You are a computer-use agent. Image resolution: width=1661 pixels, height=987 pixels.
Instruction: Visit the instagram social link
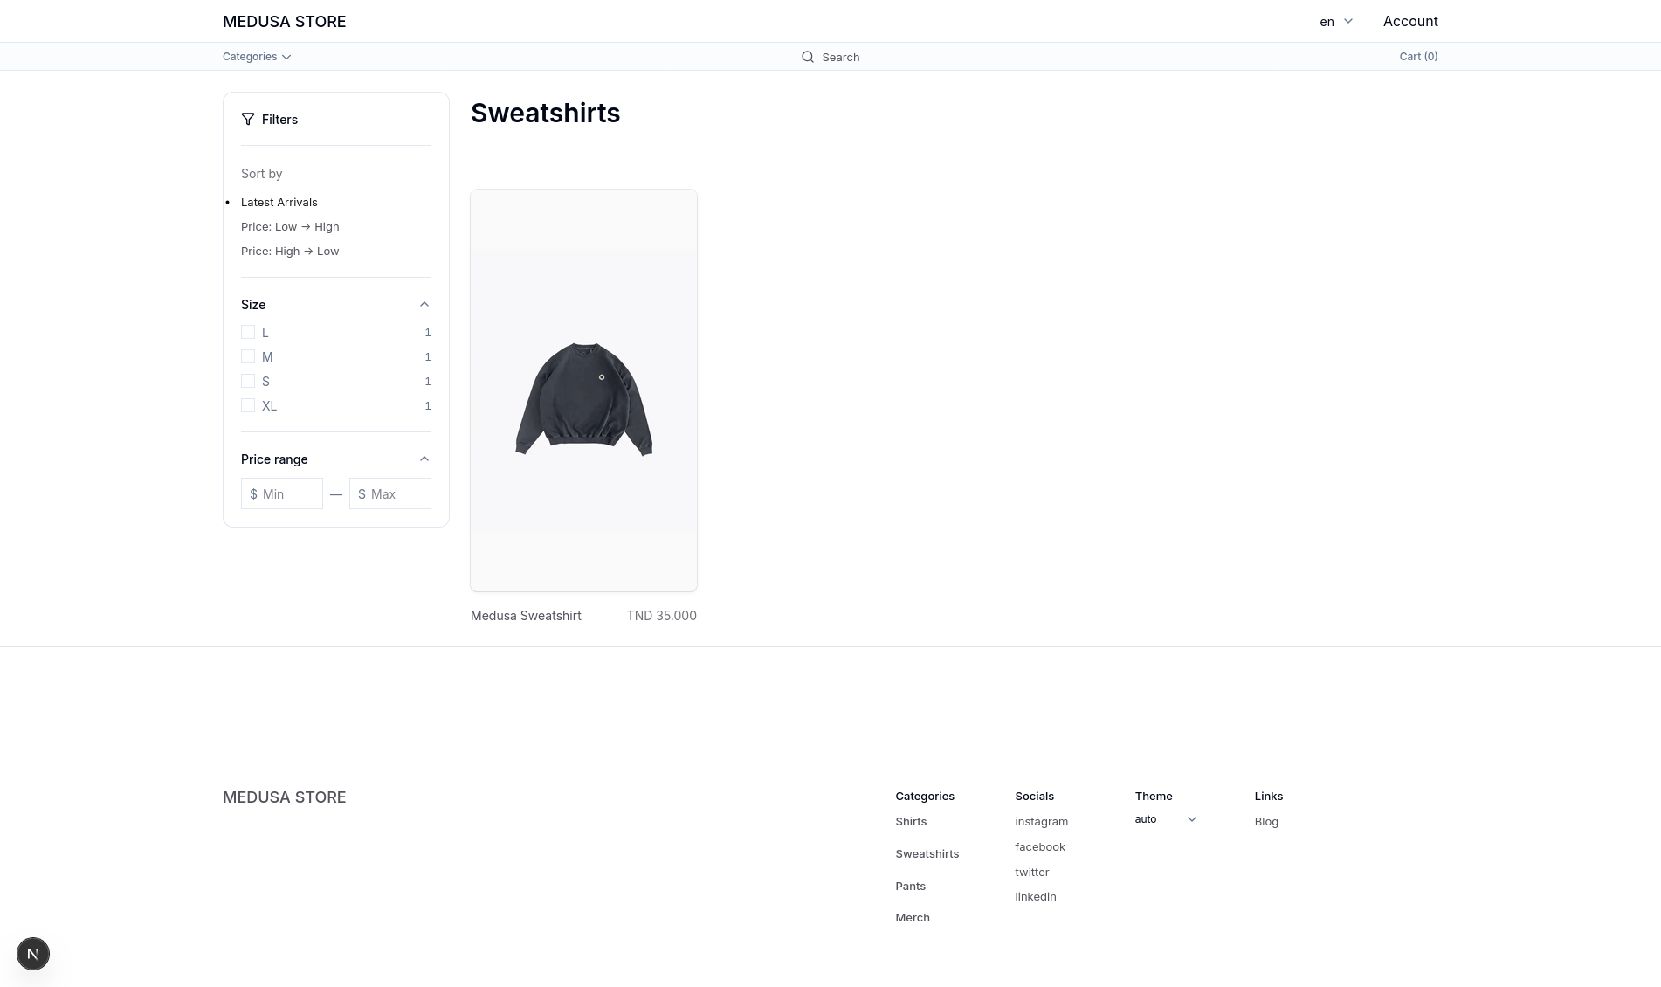tap(1041, 822)
